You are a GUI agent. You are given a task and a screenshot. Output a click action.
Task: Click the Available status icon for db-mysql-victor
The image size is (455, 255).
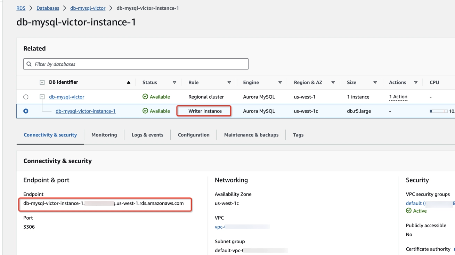point(145,97)
